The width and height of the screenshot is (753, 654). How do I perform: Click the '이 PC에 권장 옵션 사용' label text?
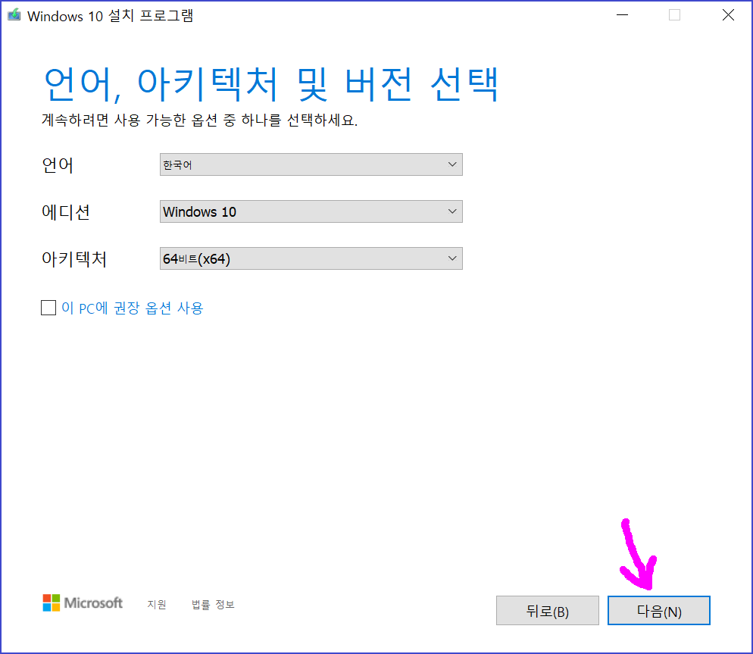point(133,308)
